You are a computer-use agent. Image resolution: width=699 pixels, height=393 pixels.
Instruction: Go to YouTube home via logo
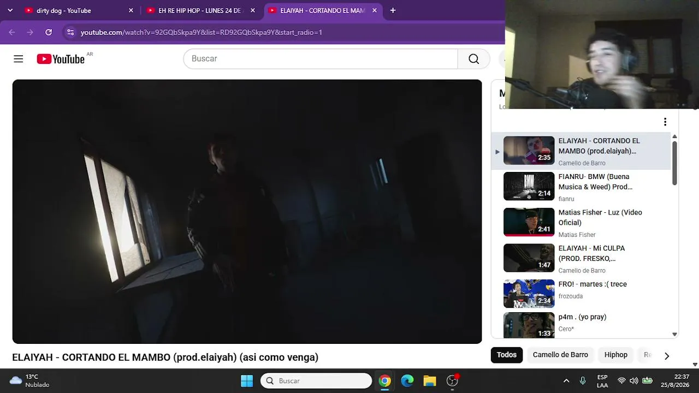[x=61, y=59]
